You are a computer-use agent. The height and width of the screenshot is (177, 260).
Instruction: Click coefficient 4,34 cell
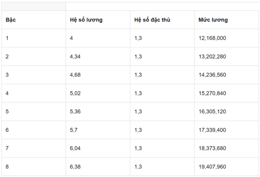[98, 57]
